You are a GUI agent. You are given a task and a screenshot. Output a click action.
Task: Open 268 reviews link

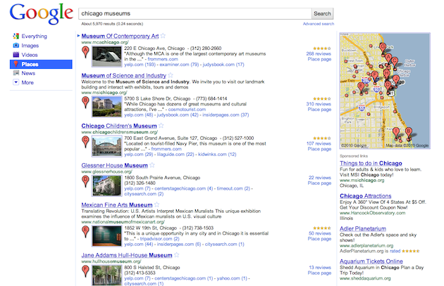pyautogui.click(x=319, y=53)
